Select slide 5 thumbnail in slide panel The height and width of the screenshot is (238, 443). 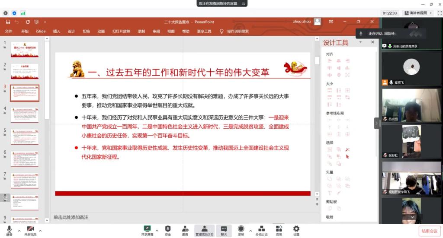pyautogui.click(x=25, y=136)
